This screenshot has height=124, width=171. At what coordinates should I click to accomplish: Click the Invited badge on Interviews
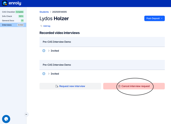pos(20,25)
